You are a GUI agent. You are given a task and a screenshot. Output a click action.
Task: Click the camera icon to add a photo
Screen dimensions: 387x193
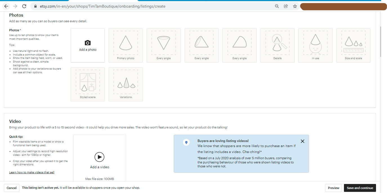pyautogui.click(x=88, y=43)
